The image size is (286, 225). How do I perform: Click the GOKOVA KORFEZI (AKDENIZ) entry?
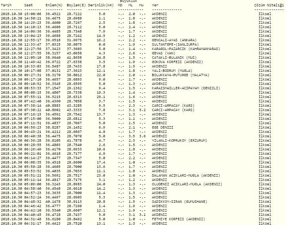[x=176, y=62]
